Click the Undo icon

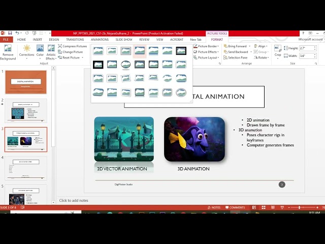pyautogui.click(x=17, y=33)
